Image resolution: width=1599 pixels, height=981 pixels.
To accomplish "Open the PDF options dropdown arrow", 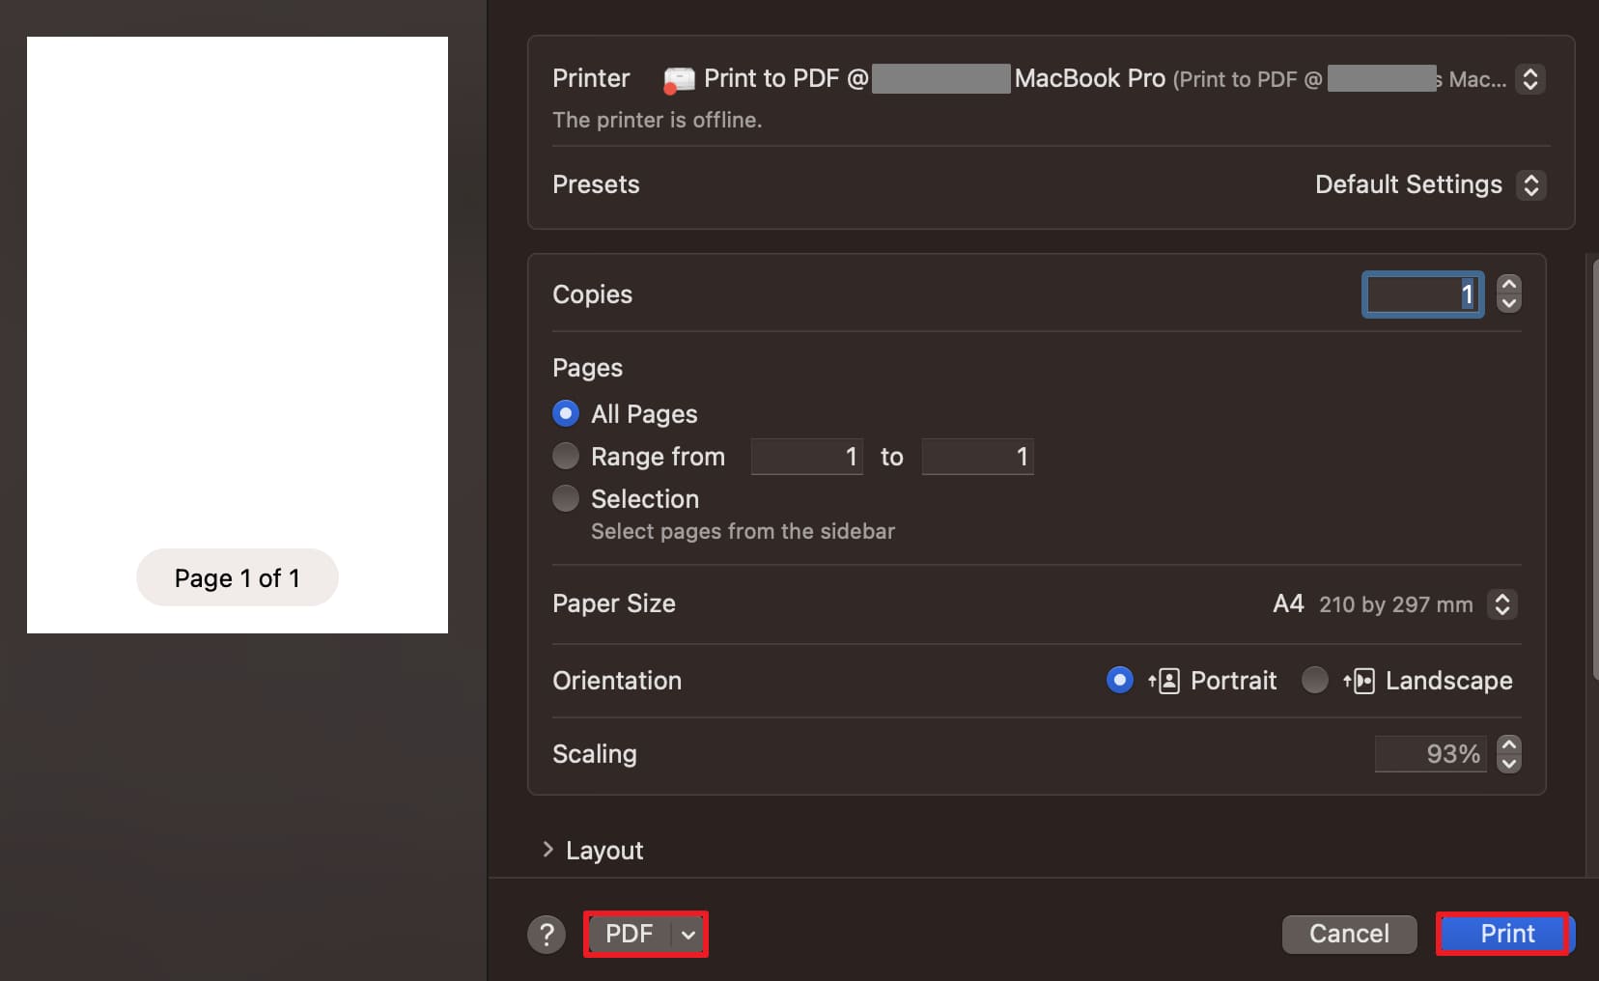I will pos(688,934).
